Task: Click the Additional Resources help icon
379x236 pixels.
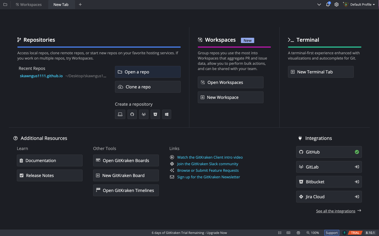Action: [16, 138]
